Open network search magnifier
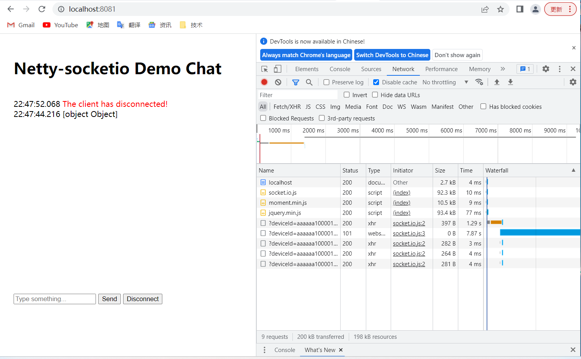Viewport: 581px width, 359px height. click(309, 82)
